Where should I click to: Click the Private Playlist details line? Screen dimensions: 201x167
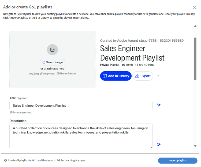(x=127, y=65)
